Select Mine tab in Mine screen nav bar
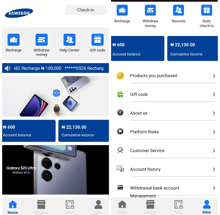 [207, 207]
